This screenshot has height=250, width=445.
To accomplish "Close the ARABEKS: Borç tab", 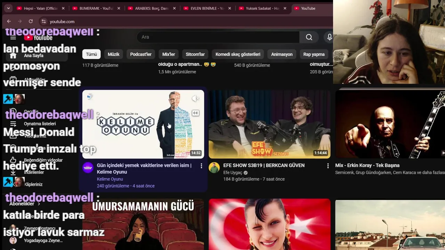I will (174, 8).
